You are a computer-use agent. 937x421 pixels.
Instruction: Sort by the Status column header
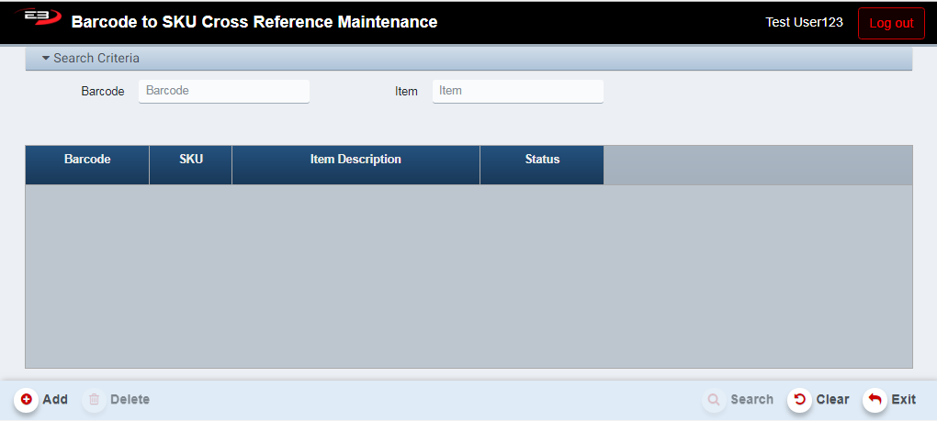[x=542, y=160]
